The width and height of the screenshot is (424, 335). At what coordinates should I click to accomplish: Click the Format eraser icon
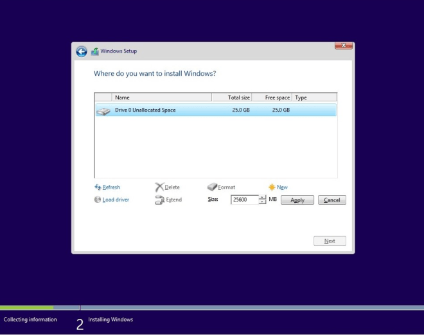pyautogui.click(x=212, y=187)
